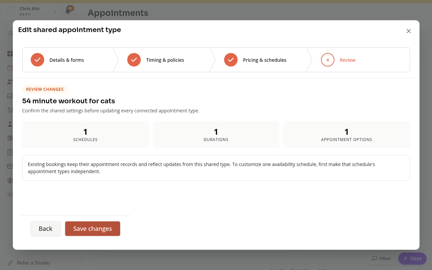Click the sidebar globe icon
Image resolution: width=432 pixels, height=270 pixels.
(x=10, y=181)
